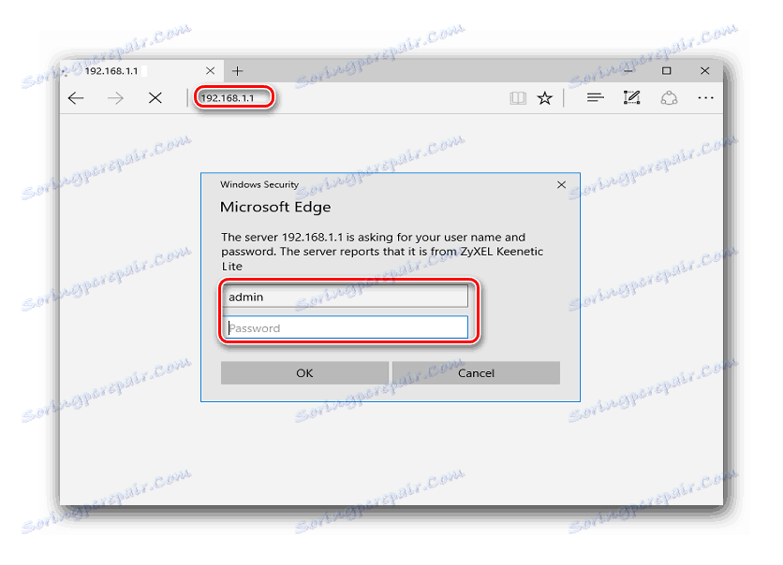Image resolution: width=783 pixels, height=565 pixels.
Task: Open the Share icon in toolbar
Action: (669, 97)
